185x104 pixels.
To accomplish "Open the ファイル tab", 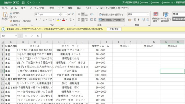I will tap(4, 8).
